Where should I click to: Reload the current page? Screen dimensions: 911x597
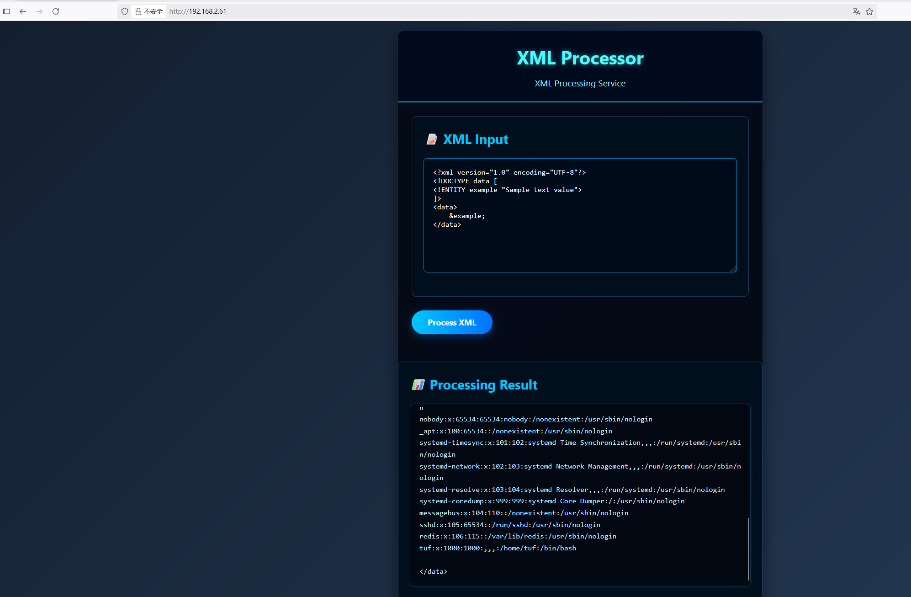tap(56, 11)
